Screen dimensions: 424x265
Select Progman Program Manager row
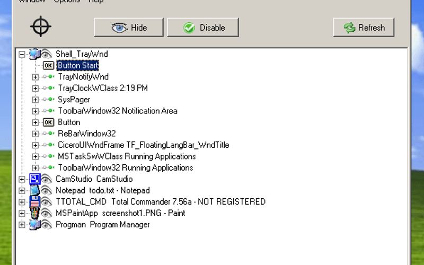103,224
